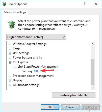
Task: Expand Wireless Adapter Settings node
Action: 10,44
